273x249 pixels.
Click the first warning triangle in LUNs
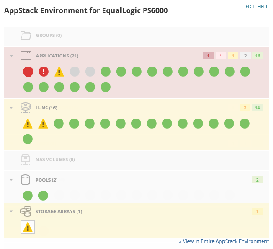[28, 124]
